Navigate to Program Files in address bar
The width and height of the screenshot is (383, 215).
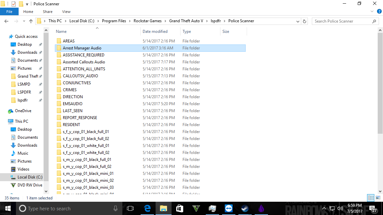114,21
